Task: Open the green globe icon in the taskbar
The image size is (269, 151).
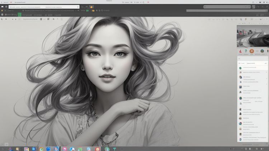Action: (107, 149)
